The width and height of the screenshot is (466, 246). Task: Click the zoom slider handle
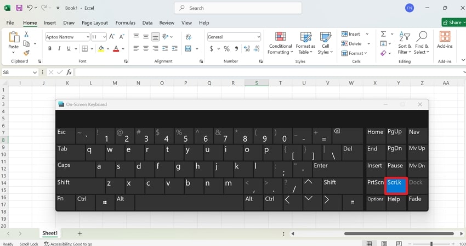tap(431, 244)
